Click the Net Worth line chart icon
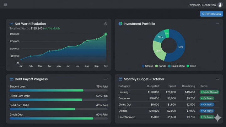 (x=12, y=24)
